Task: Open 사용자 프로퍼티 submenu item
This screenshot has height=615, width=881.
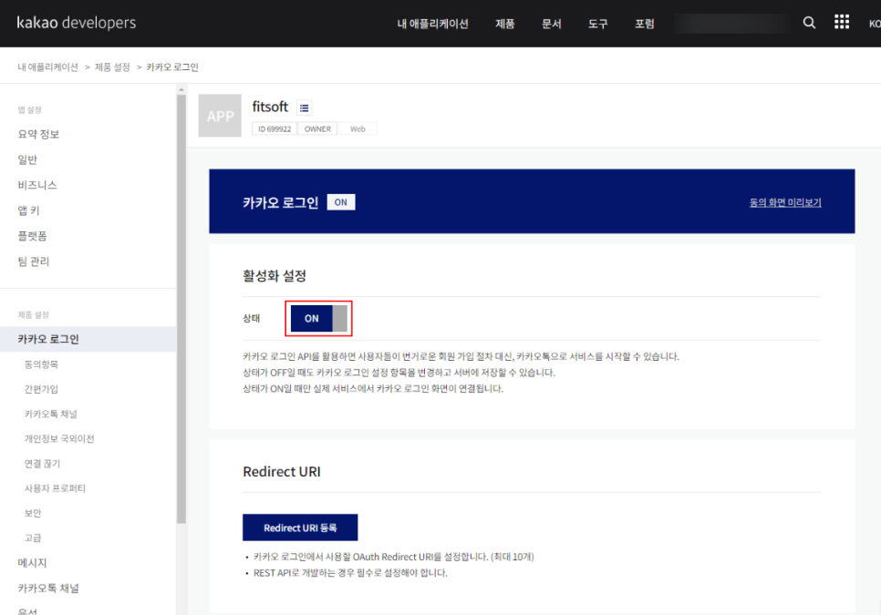Action: [55, 488]
